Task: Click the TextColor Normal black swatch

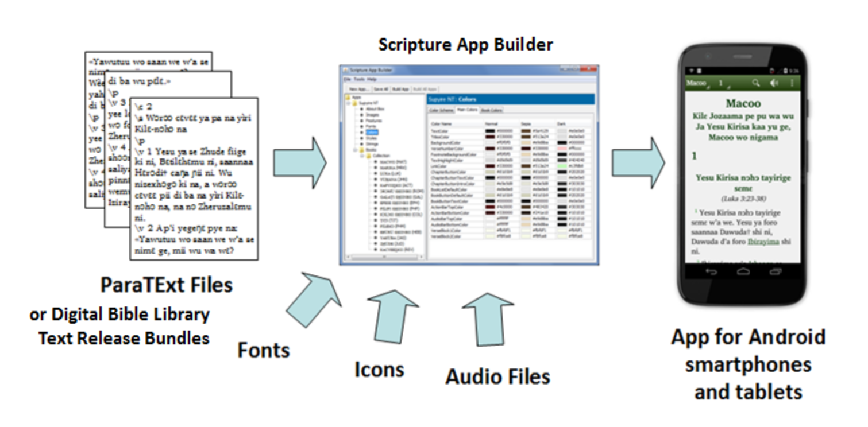Action: [490, 131]
